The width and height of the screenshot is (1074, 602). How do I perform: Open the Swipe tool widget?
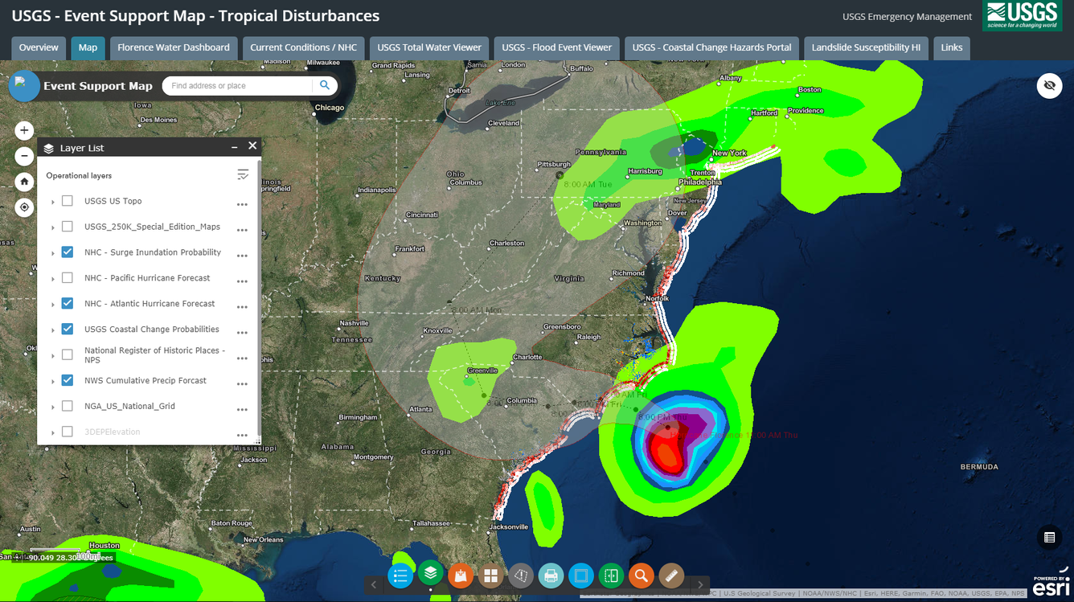611,575
